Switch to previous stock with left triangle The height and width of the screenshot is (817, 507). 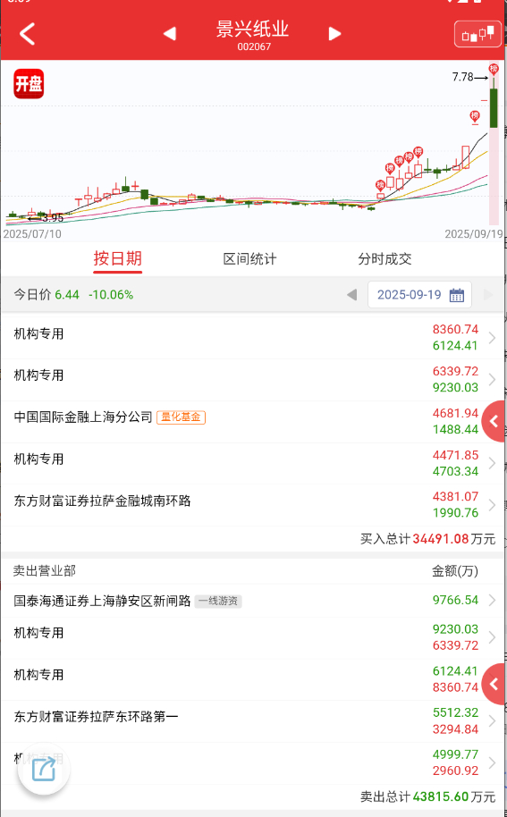click(169, 34)
